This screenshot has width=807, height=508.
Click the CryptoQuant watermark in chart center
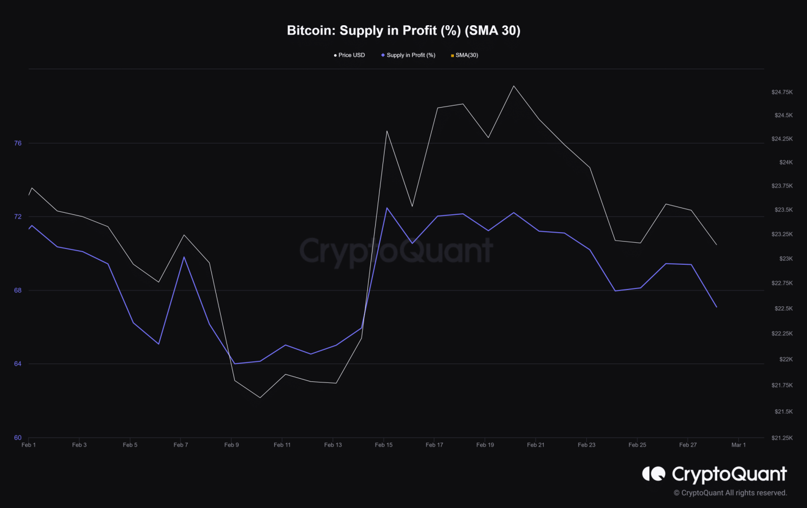[x=396, y=251]
